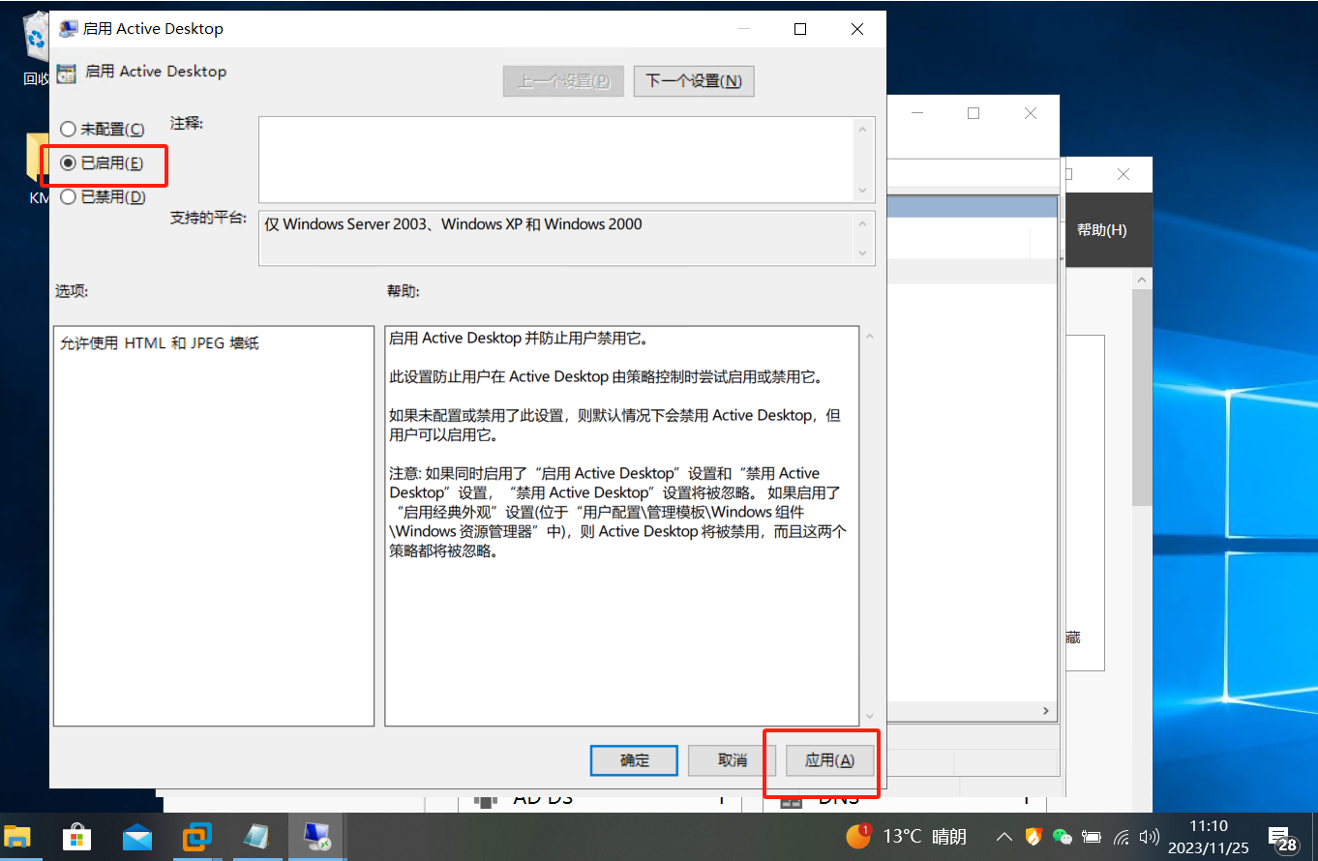Image resolution: width=1318 pixels, height=861 pixels.
Task: Click the active remote desktop taskbar icon
Action: pyautogui.click(x=317, y=837)
